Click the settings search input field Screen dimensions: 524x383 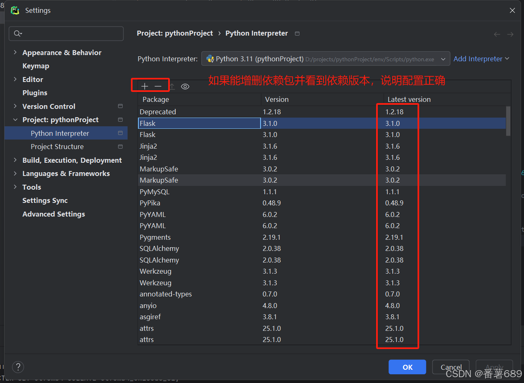coord(66,34)
